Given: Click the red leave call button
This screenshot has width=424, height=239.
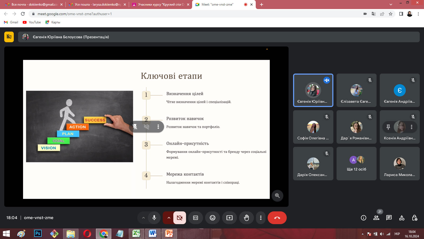Looking at the screenshot, I should [x=277, y=218].
